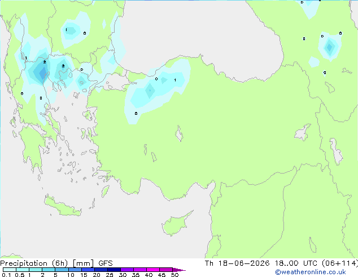Select the 5–10 mm legend color swatch

pyautogui.click(x=62, y=270)
